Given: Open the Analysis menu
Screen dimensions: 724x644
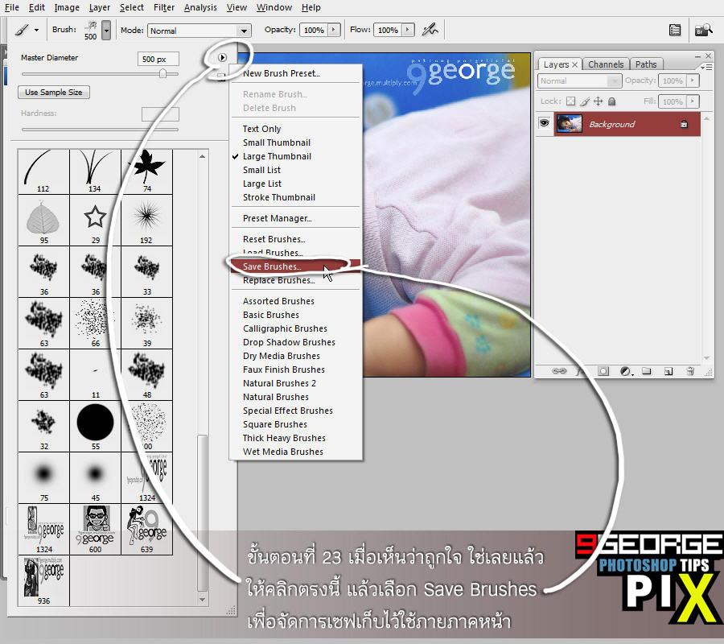Looking at the screenshot, I should point(200,7).
